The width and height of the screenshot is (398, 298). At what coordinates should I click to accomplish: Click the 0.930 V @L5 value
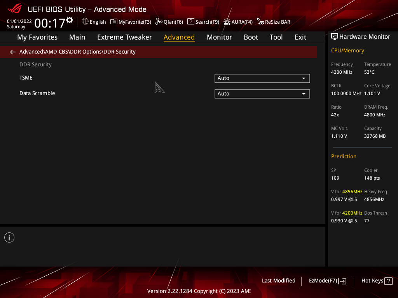tap(344, 221)
